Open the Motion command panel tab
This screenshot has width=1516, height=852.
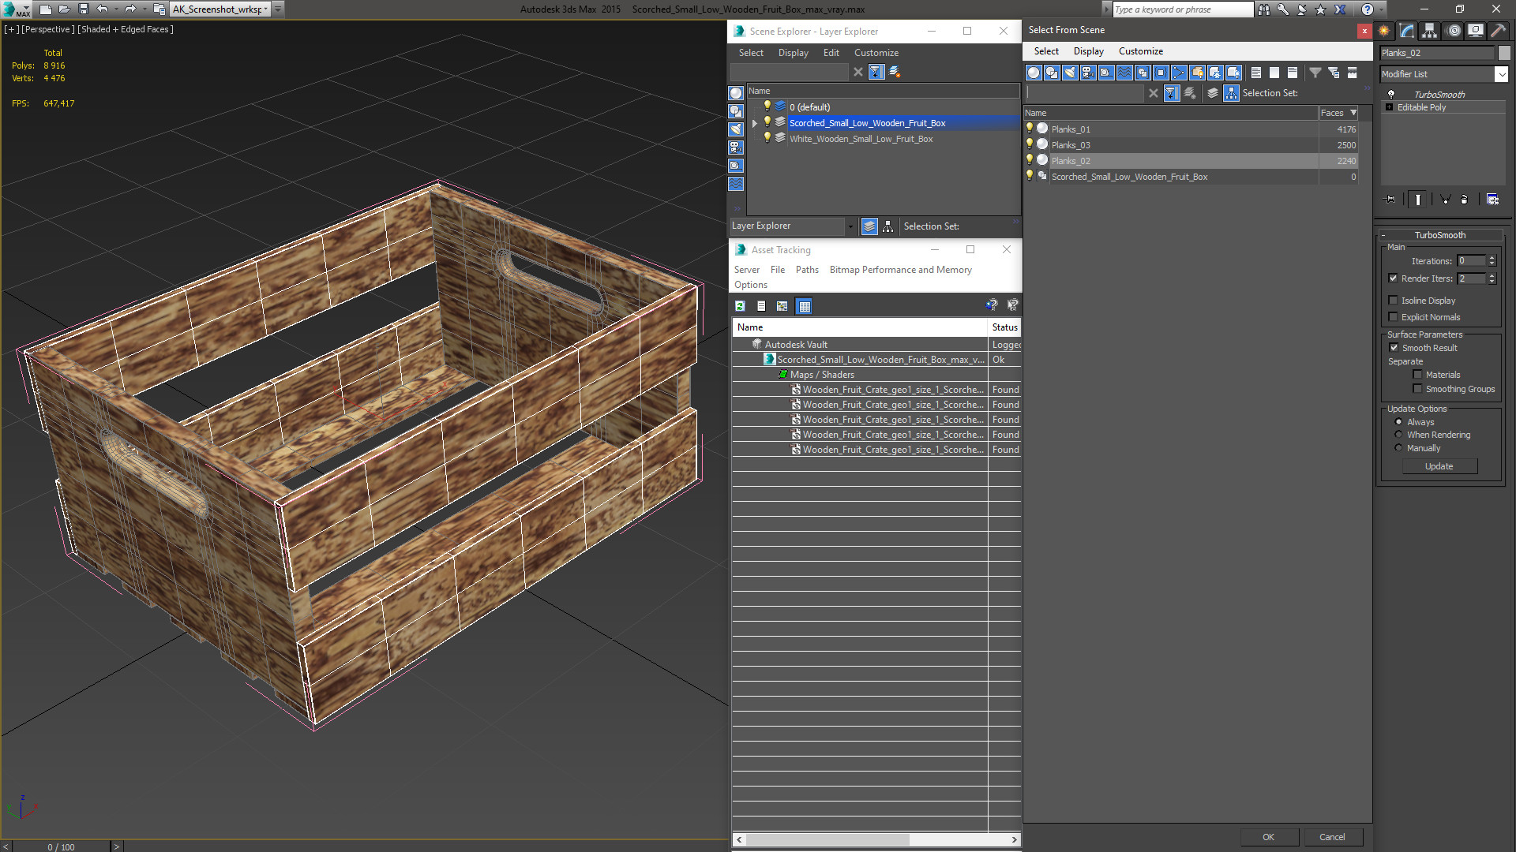1453,31
